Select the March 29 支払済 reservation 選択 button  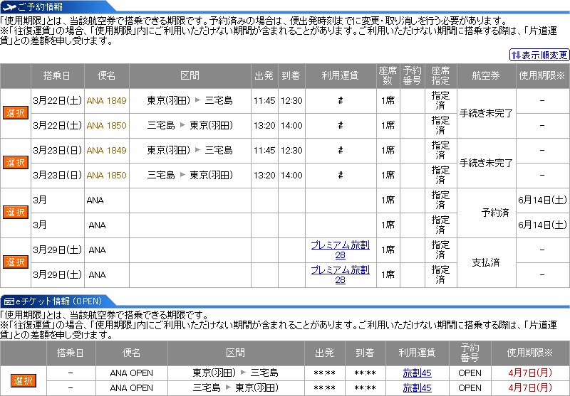[x=16, y=262]
